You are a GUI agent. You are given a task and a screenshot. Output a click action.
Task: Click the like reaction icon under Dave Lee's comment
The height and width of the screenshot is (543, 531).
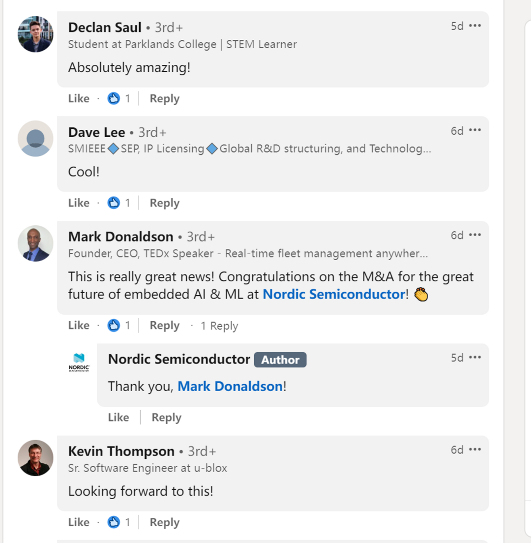coord(114,203)
